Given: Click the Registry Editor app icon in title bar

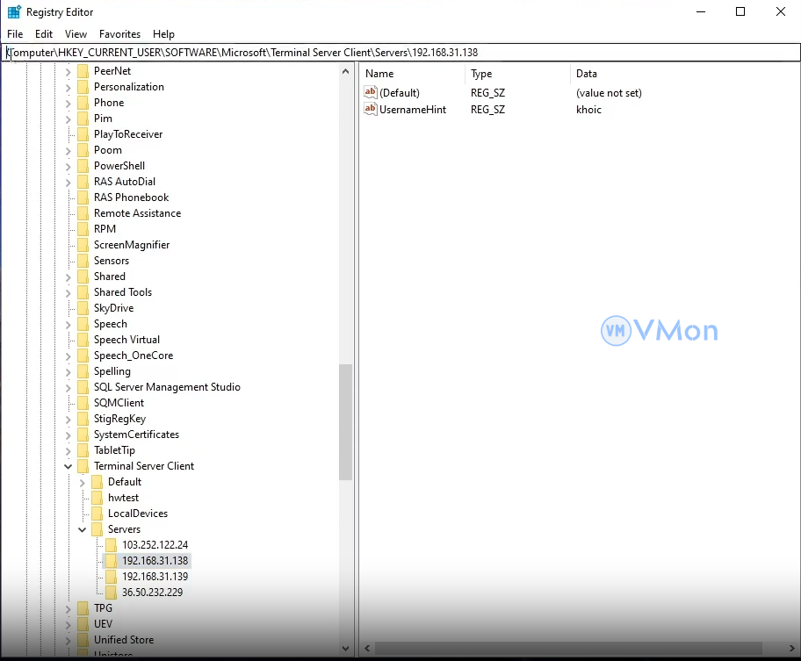Looking at the screenshot, I should click(14, 12).
